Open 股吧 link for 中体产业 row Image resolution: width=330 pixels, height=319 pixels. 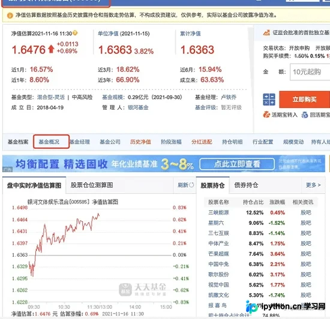click(x=306, y=243)
